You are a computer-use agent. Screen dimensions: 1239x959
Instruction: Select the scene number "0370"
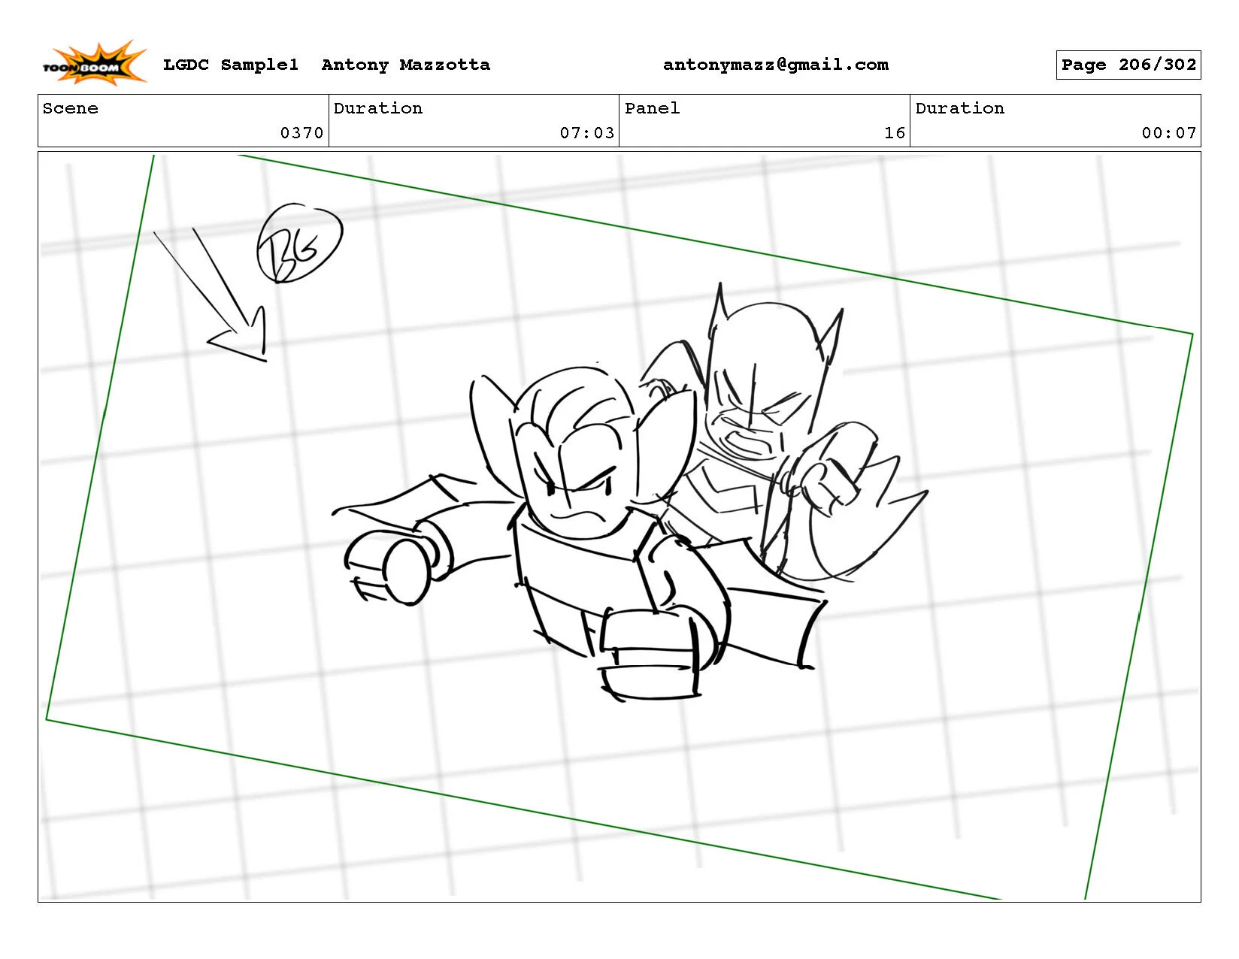coord(301,133)
